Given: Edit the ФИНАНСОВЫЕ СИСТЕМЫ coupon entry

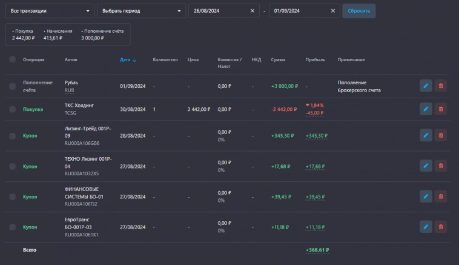Looking at the screenshot, I should click(426, 196).
